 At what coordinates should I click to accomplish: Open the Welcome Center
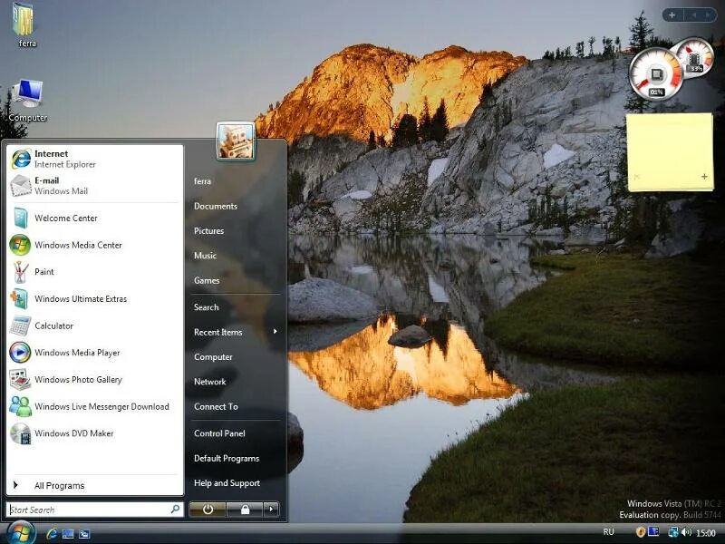pos(95,218)
